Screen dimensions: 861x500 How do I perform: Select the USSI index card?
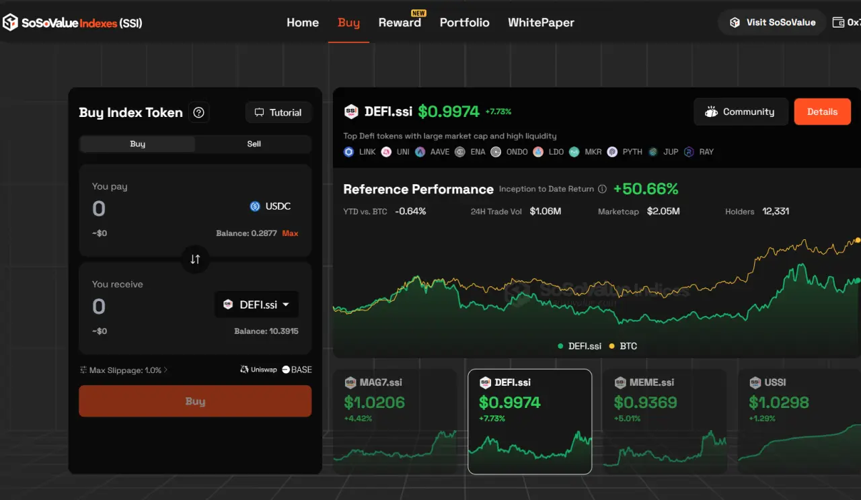799,421
